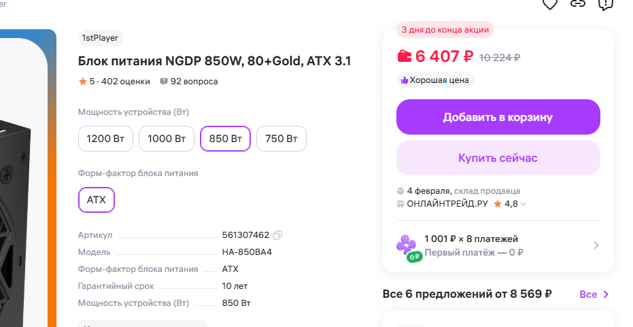Click the purple installment clover icon
633x327 pixels.
pos(407,245)
